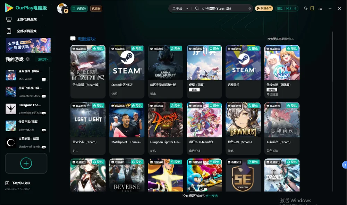
Task: Refresh the 我的游戏 list
Action: (28, 59)
